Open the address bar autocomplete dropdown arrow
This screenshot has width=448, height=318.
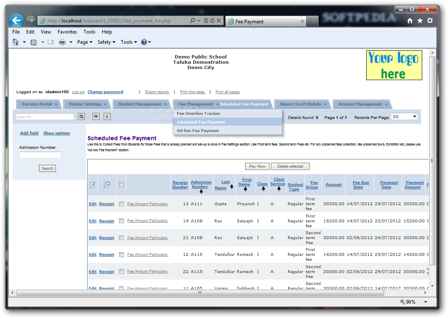coord(199,20)
